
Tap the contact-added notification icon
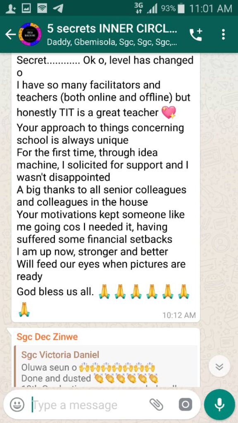coord(10,9)
